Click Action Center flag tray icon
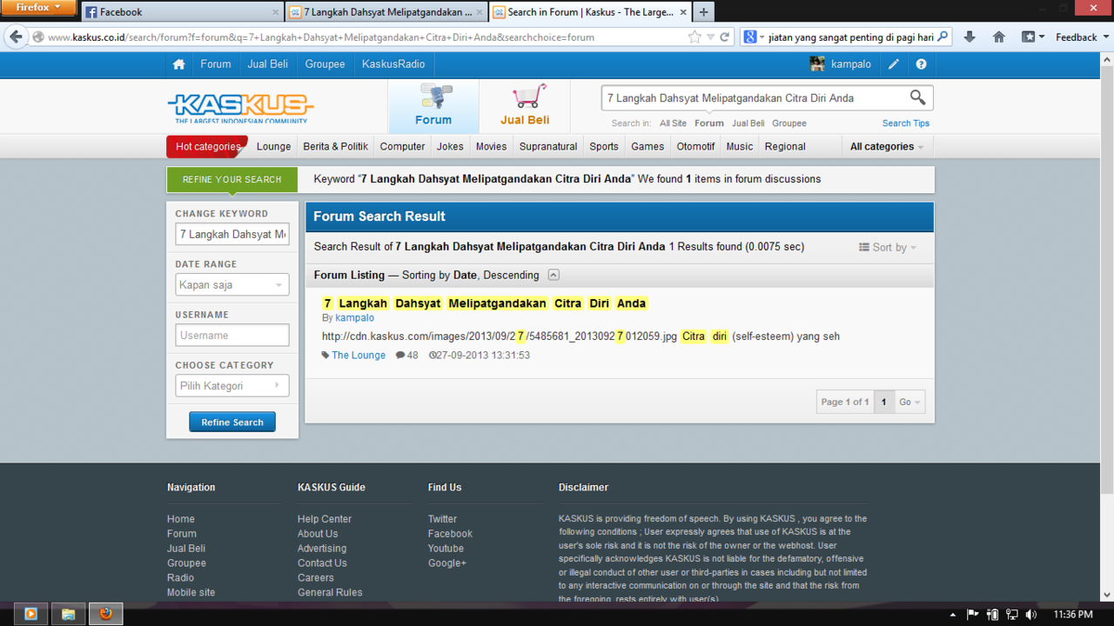The width and height of the screenshot is (1114, 626). pyautogui.click(x=973, y=615)
